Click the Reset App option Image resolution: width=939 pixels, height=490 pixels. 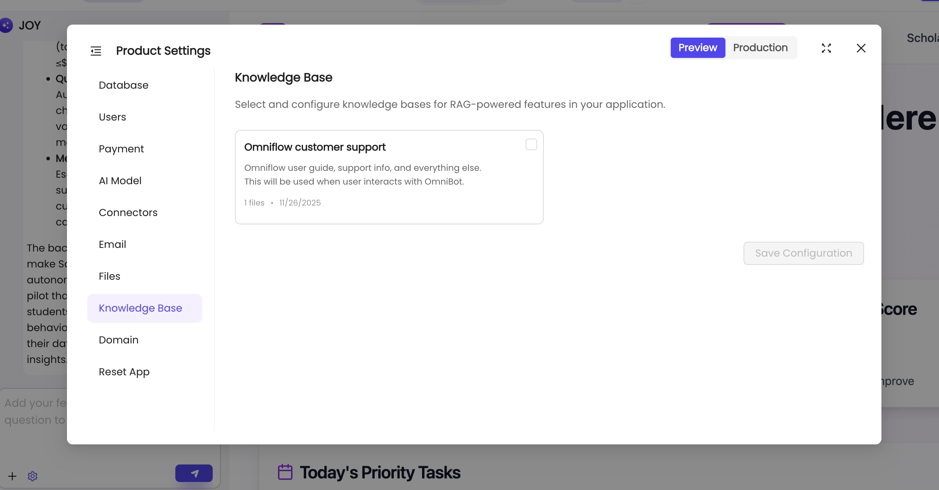[124, 372]
